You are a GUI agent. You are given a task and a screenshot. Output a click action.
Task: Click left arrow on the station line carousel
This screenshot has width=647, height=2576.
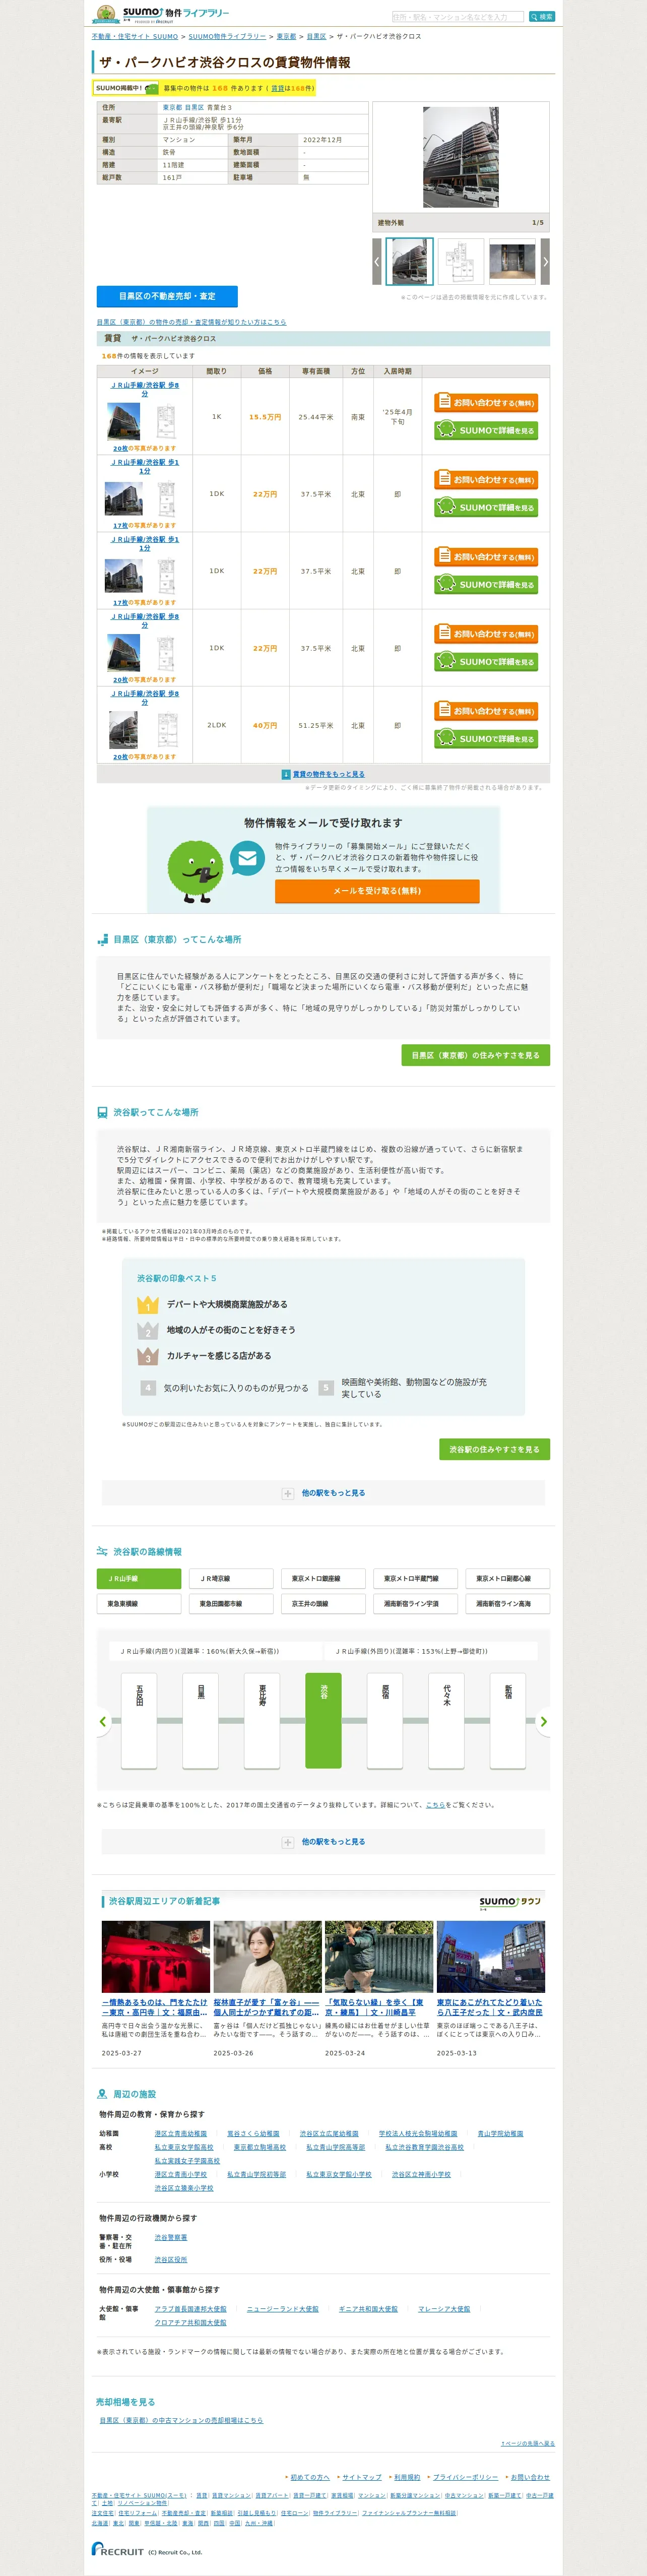(102, 1722)
